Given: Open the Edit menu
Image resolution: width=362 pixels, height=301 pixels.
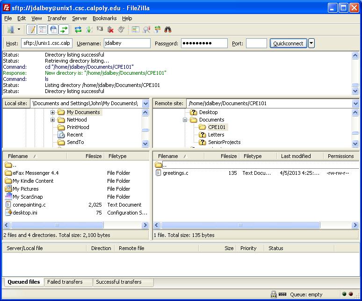Looking at the screenshot, I should pyautogui.click(x=22, y=18).
